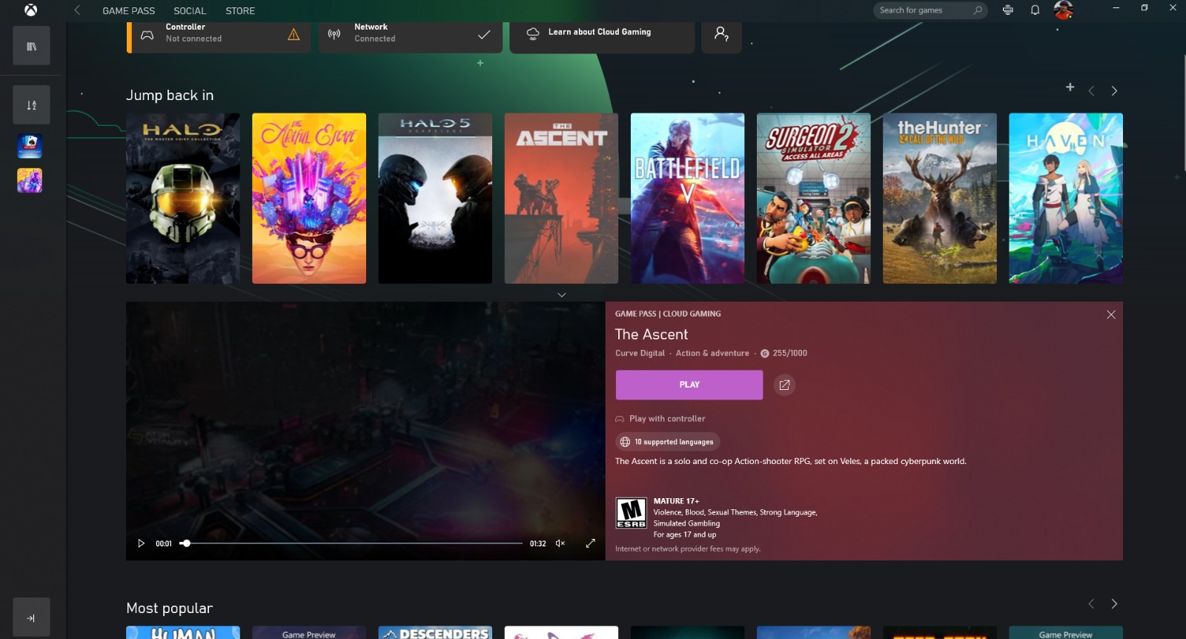Click the 255/1000 gamerscore text
1186x639 pixels.
(789, 354)
